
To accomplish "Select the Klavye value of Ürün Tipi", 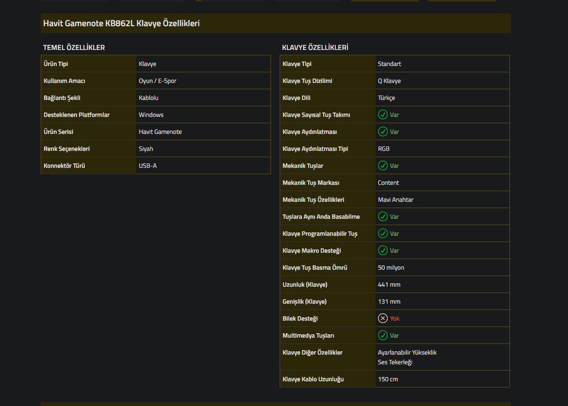I will click(x=147, y=64).
